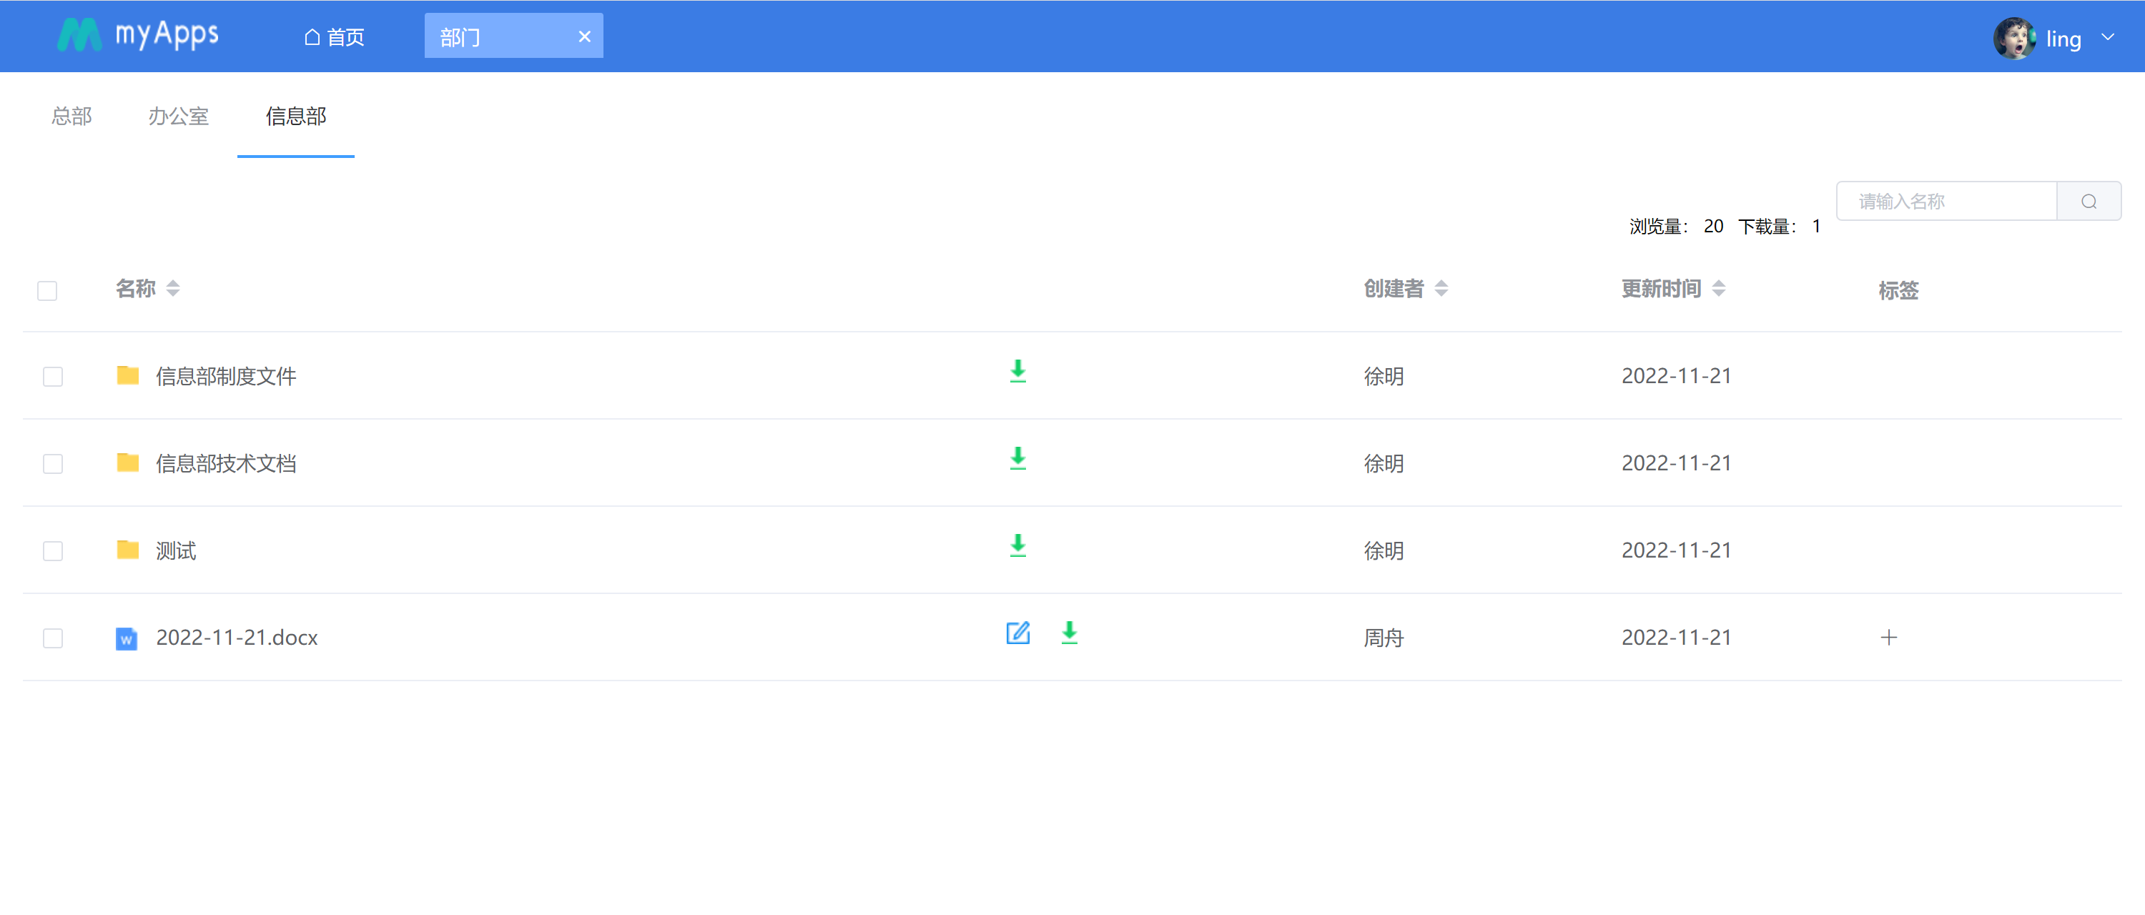Edit the 2022-11-21.docx file
Screen dimensions: 2145x915
[1017, 633]
